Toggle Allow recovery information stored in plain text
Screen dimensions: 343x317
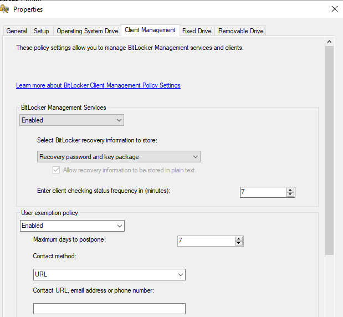pyautogui.click(x=56, y=170)
